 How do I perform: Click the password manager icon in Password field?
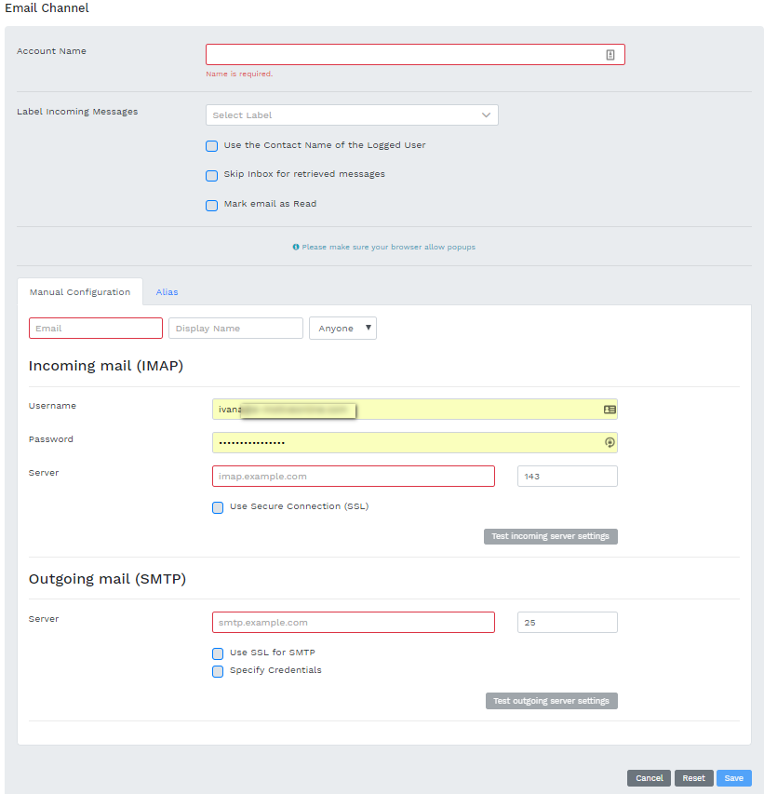coord(610,443)
